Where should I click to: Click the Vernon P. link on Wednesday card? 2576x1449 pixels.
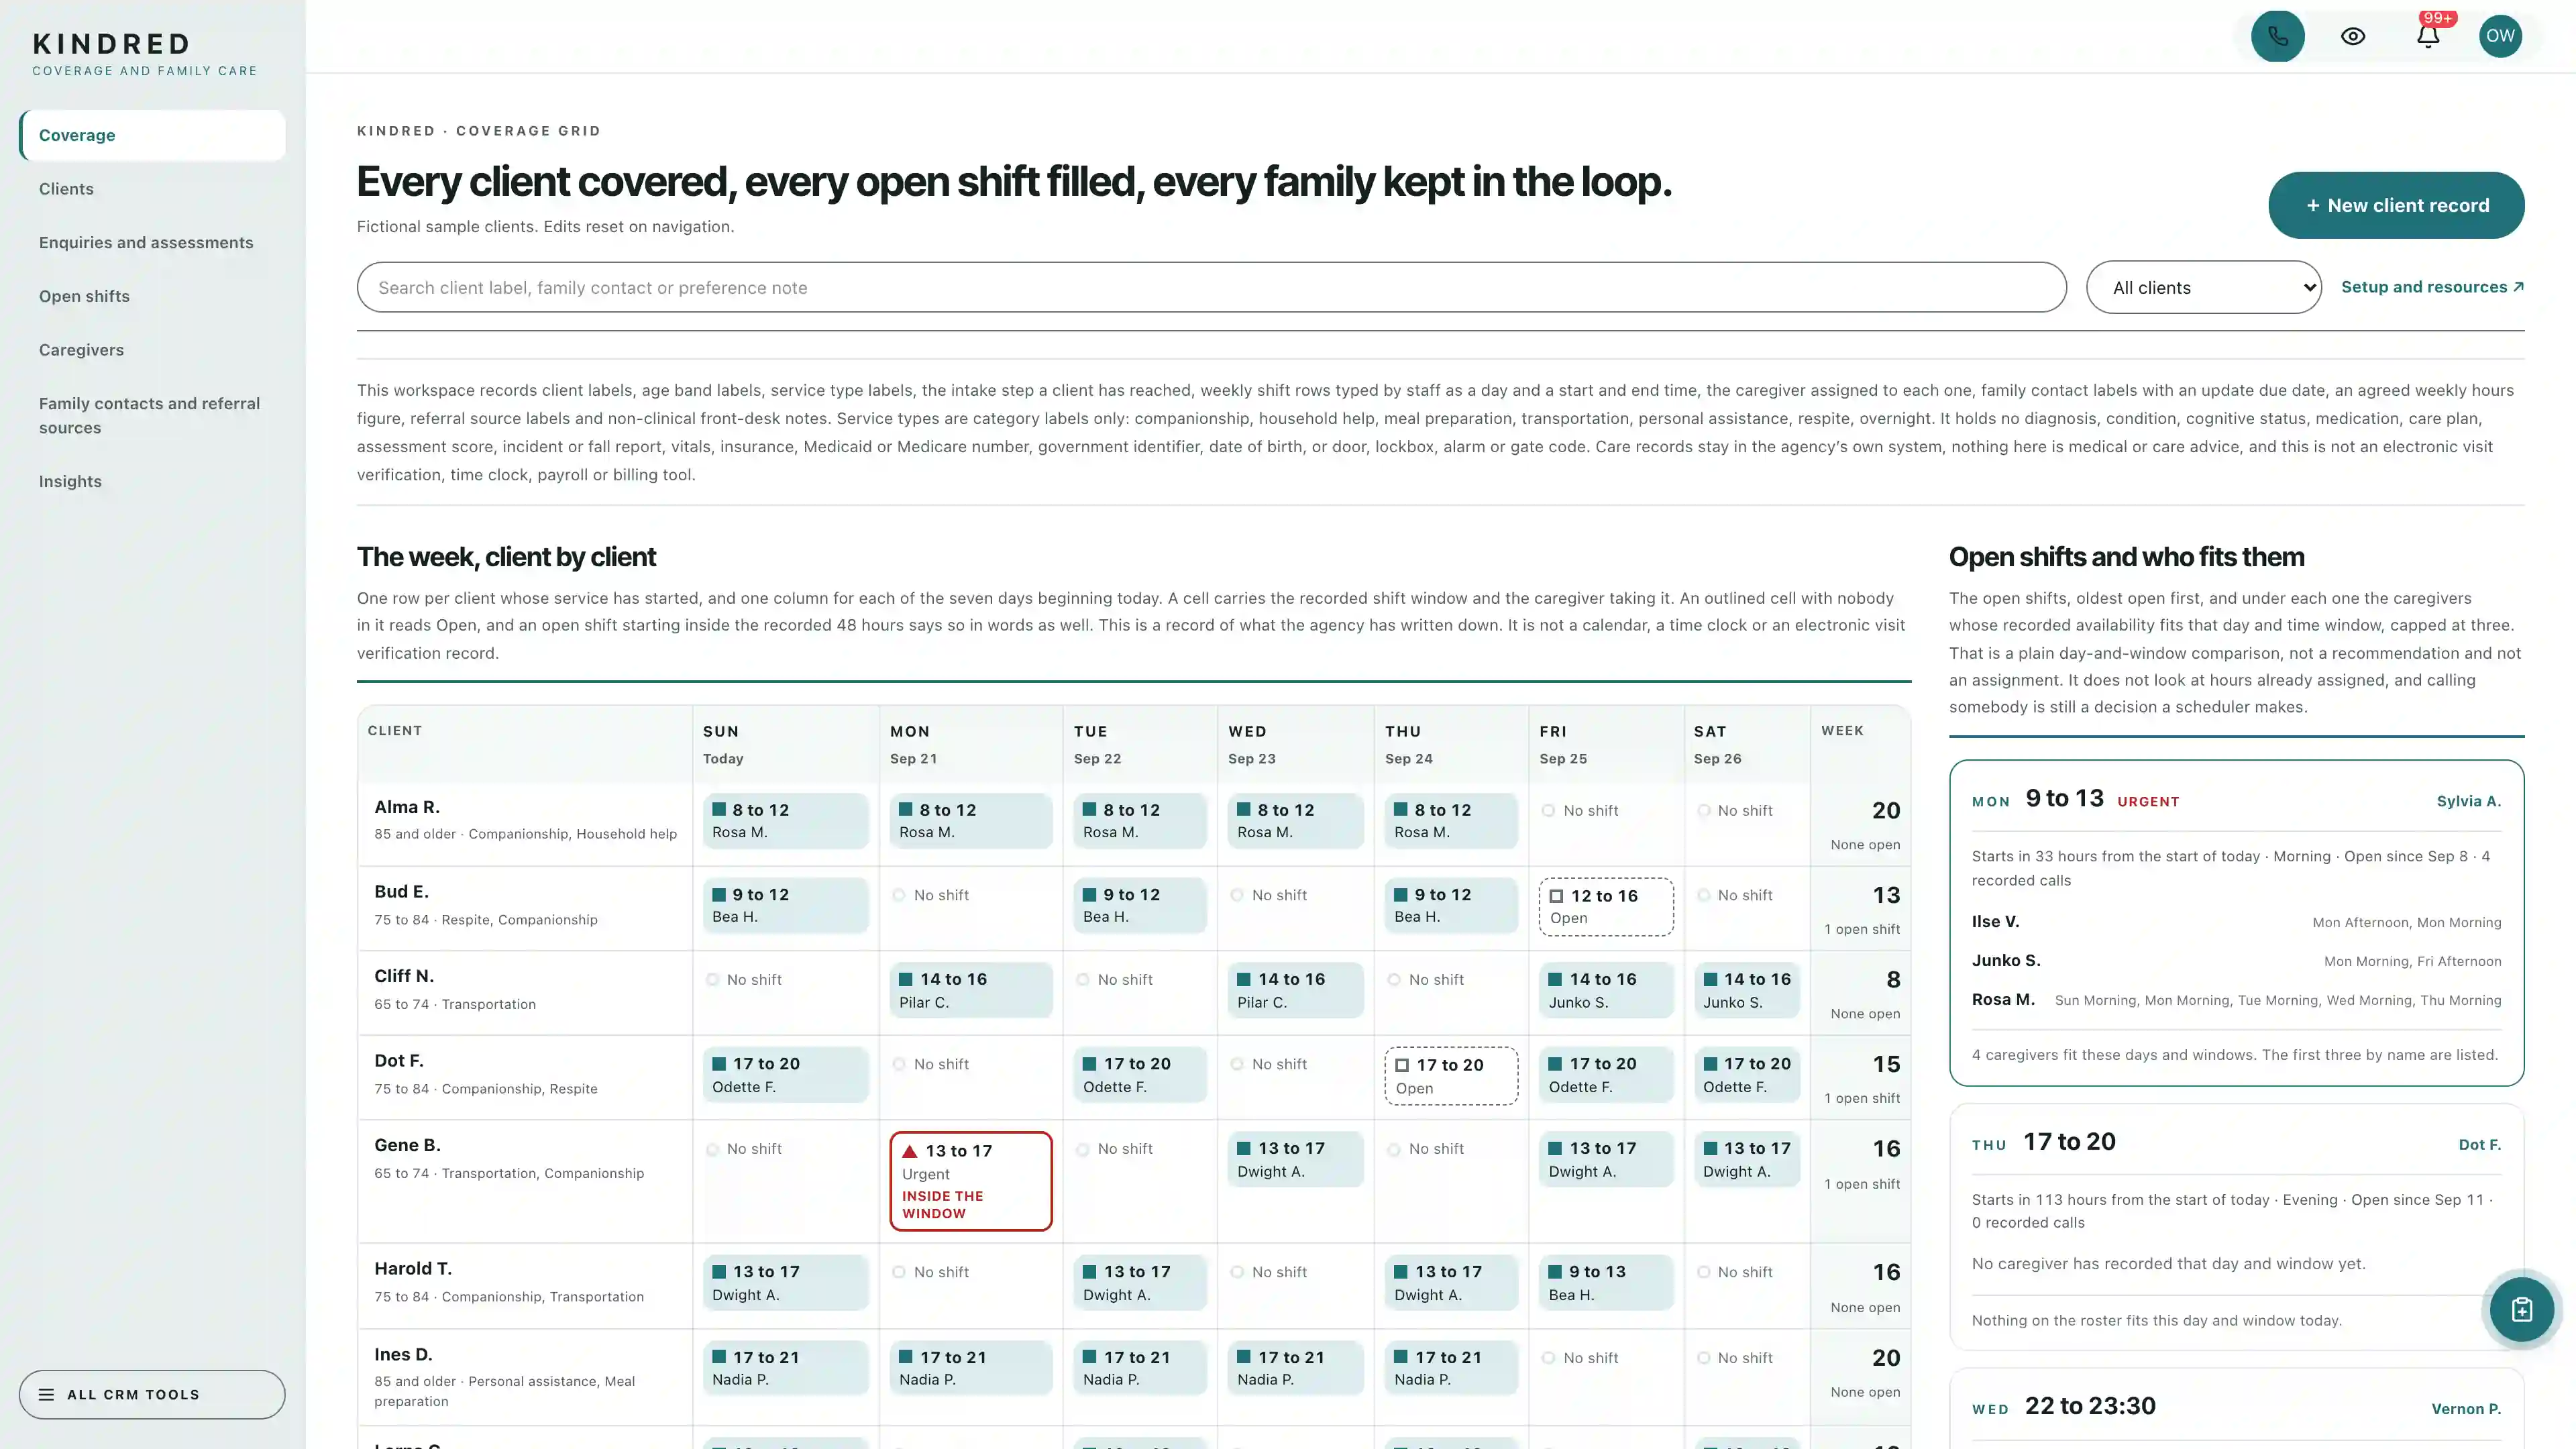click(x=2466, y=1408)
